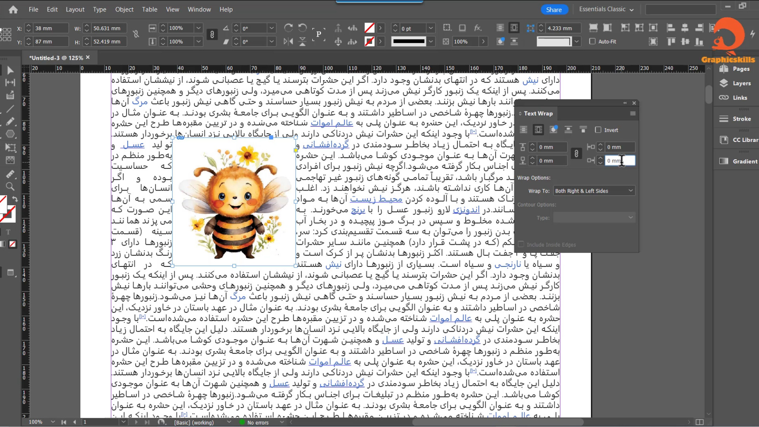The image size is (759, 427).
Task: Click the reference point locator grid
Action: click(x=6, y=34)
